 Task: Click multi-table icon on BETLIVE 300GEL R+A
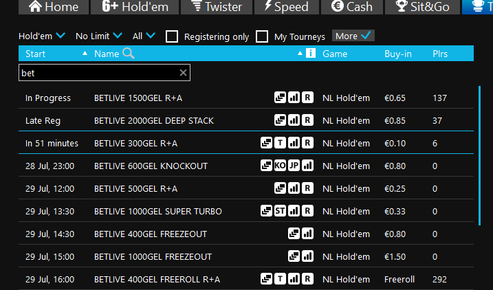(x=266, y=143)
